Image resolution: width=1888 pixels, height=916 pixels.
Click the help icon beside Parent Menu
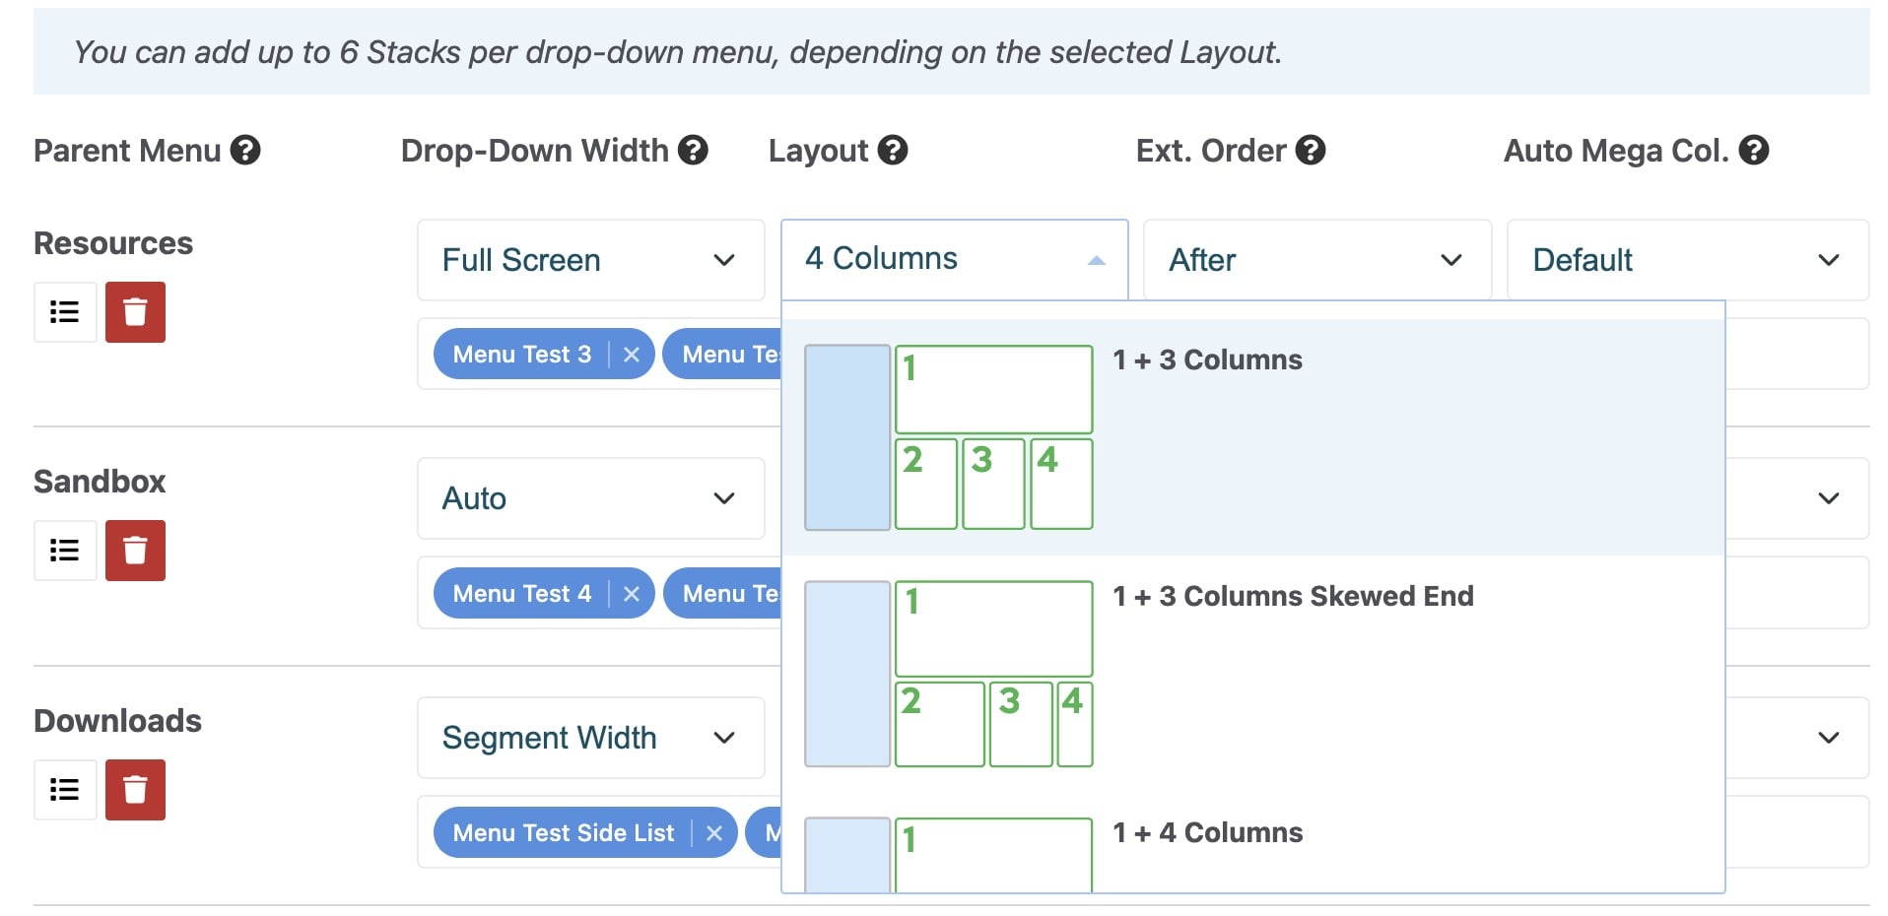click(245, 151)
